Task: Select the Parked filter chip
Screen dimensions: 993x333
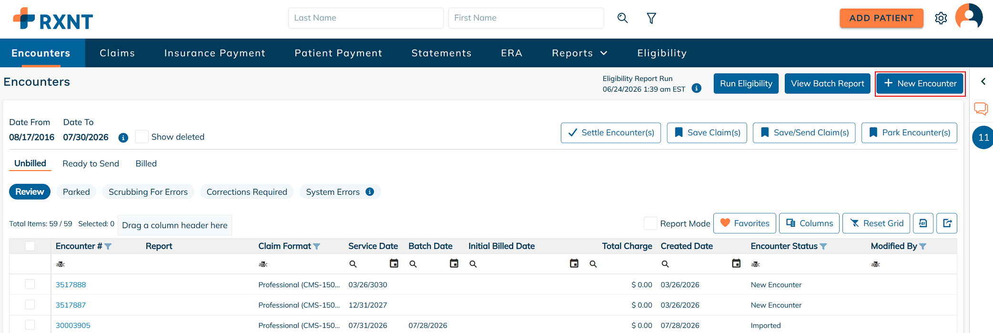Action: coord(76,192)
